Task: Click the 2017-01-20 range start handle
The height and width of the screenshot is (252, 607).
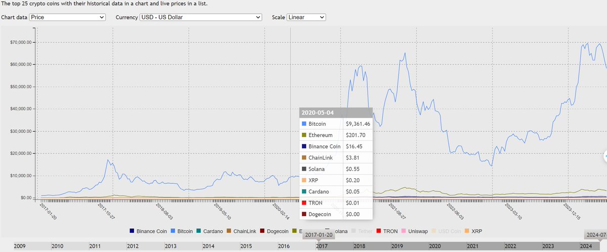Action: [x=318, y=235]
